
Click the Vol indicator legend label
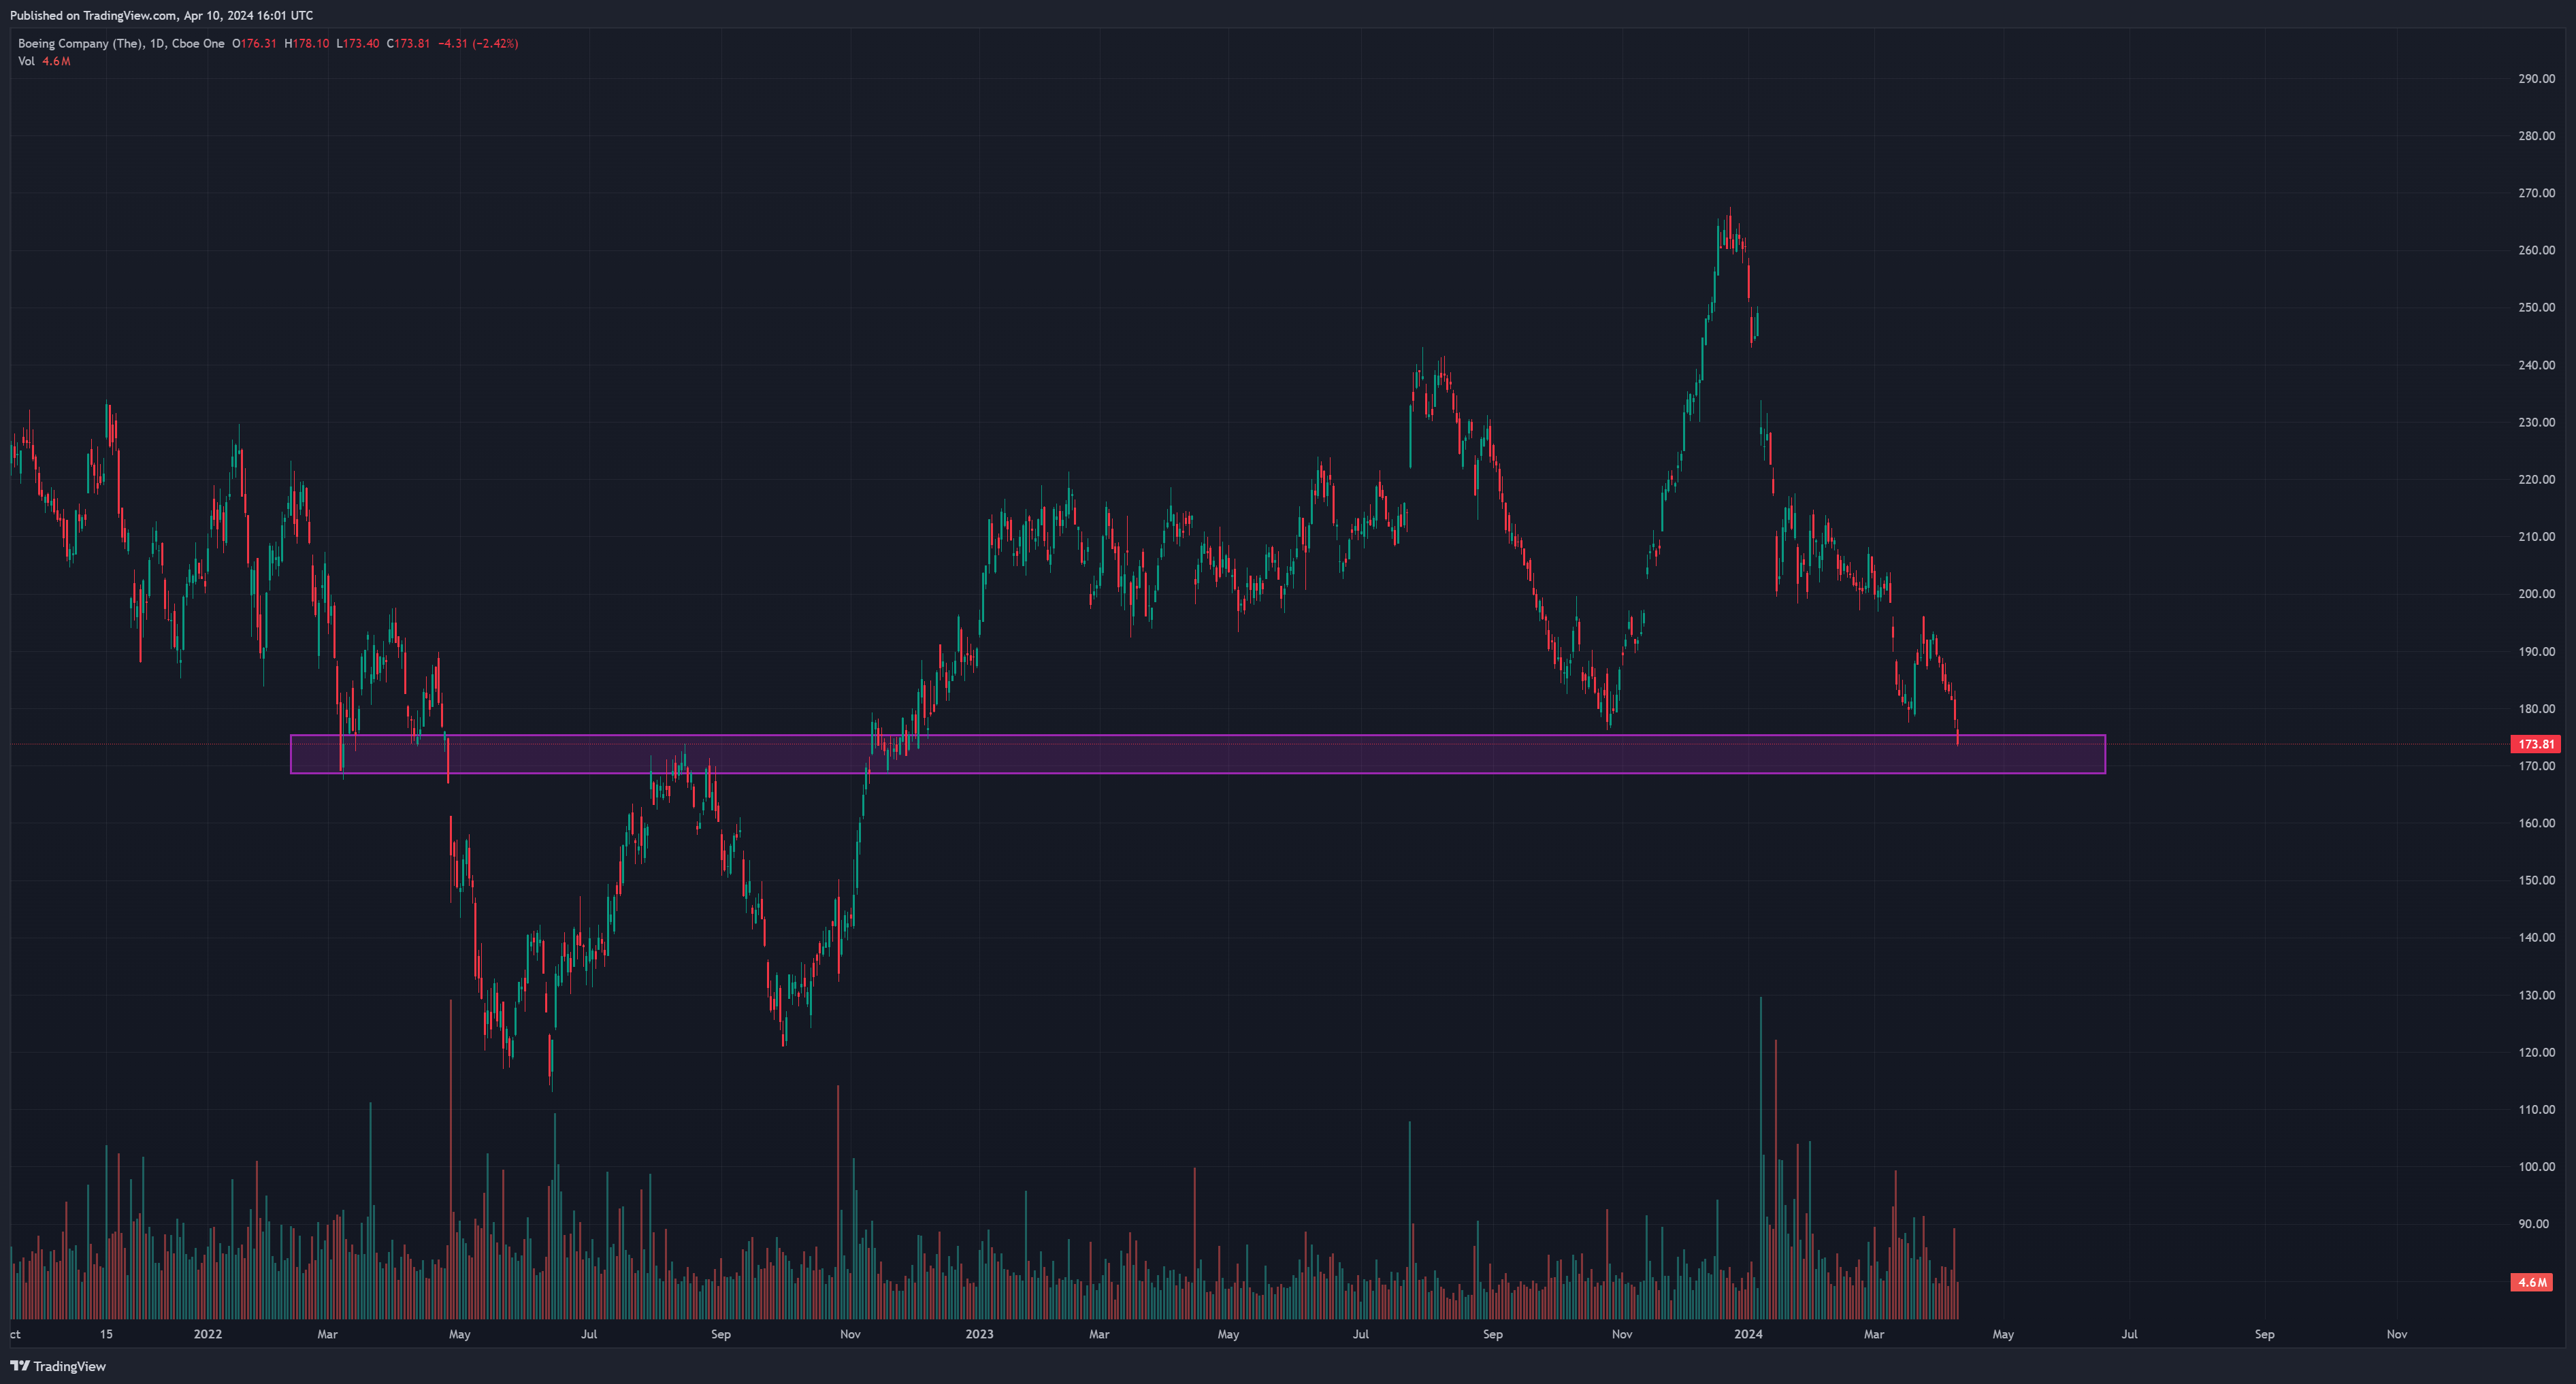26,61
